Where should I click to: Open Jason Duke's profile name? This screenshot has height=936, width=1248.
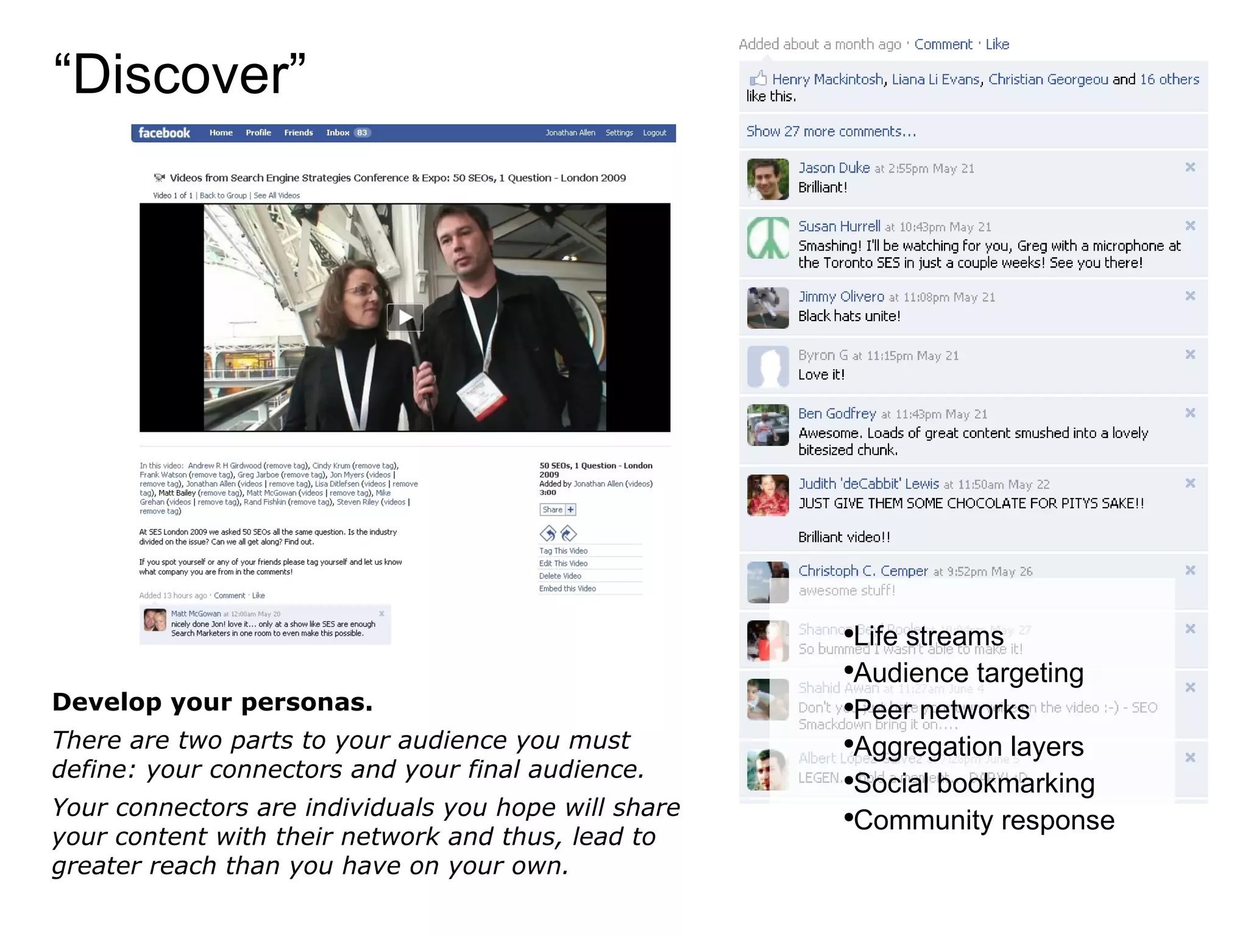pyautogui.click(x=834, y=168)
